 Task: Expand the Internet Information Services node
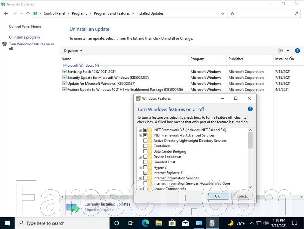pyautogui.click(x=140, y=178)
